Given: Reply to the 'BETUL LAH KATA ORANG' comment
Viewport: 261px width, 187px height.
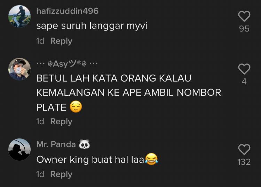Looking at the screenshot, I should [x=61, y=121].
